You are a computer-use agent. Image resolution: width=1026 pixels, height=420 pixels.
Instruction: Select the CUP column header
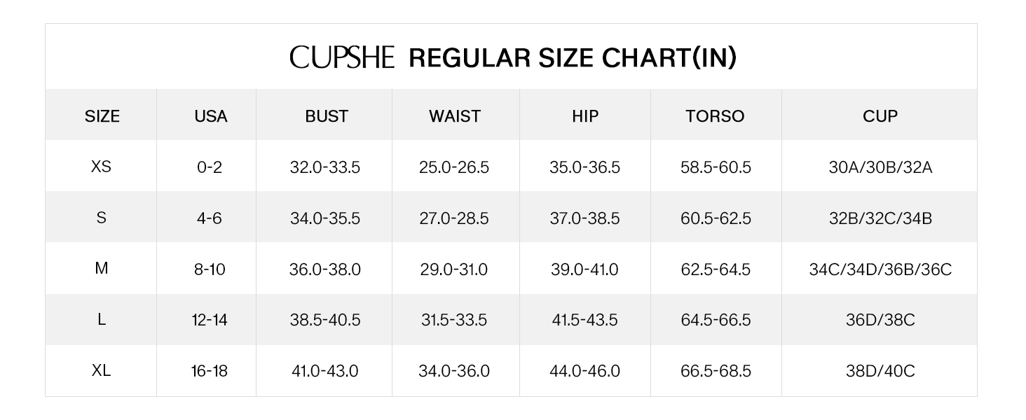point(880,116)
